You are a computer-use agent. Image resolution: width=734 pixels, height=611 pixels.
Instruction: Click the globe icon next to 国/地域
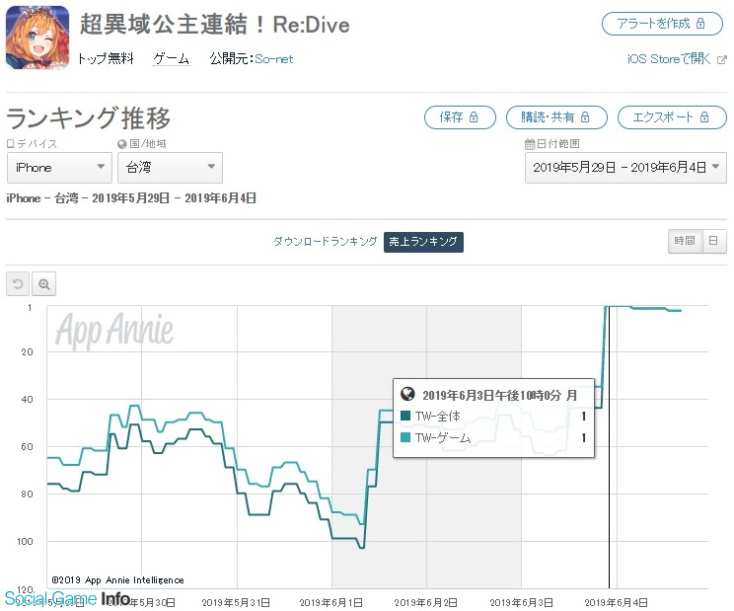click(122, 144)
